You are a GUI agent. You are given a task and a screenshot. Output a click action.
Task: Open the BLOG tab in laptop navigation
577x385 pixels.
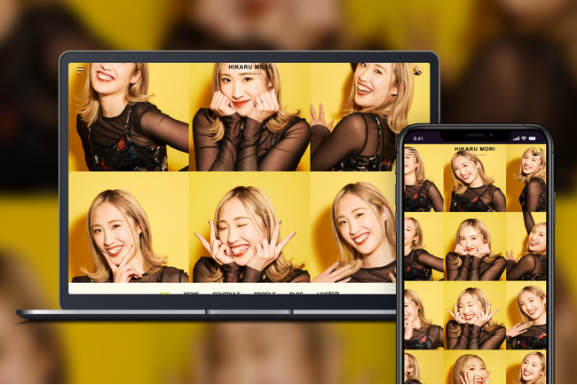[x=296, y=293]
